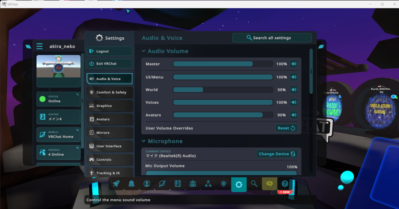Open the Launch Pad rocket icon
Image resolution: width=399 pixels, height=209 pixels.
[x=116, y=184]
